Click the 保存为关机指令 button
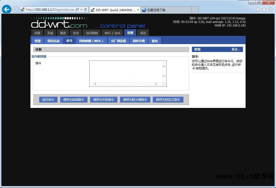The width and height of the screenshot is (276, 188). 104,99
